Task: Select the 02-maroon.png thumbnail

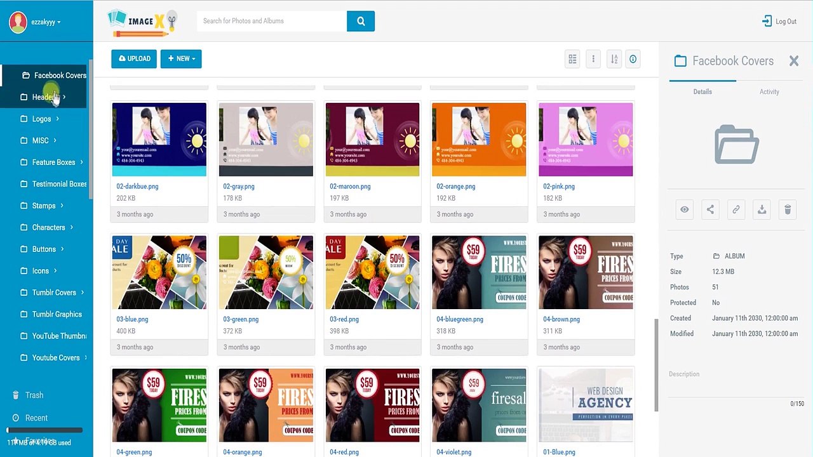Action: point(372,140)
